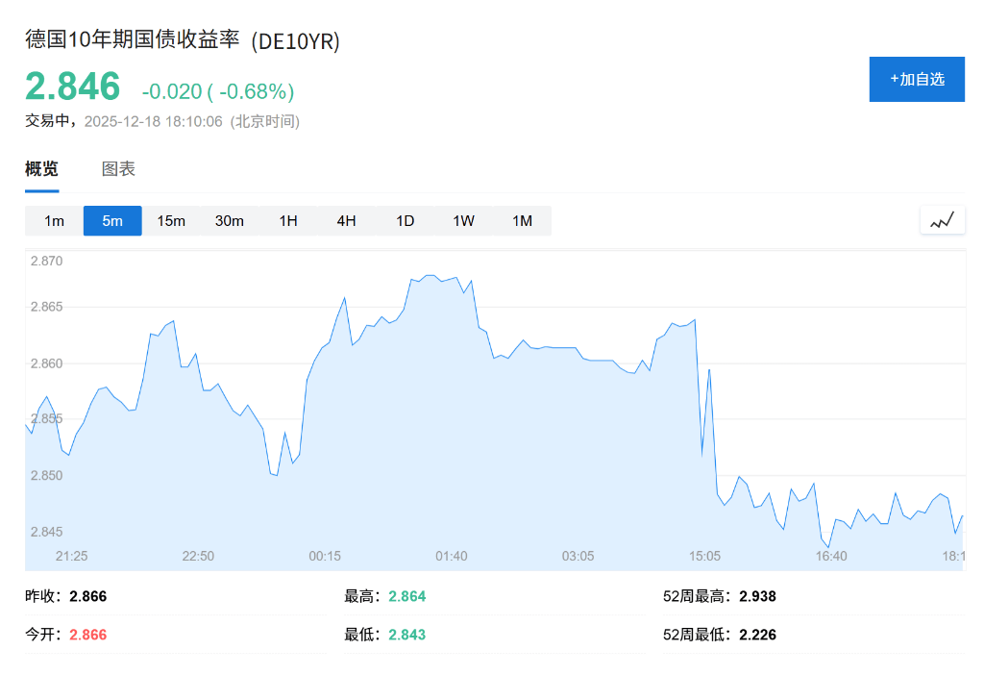Screen dimensions: 984x675
Task: Choose the 1H timeframe
Action: click(288, 221)
